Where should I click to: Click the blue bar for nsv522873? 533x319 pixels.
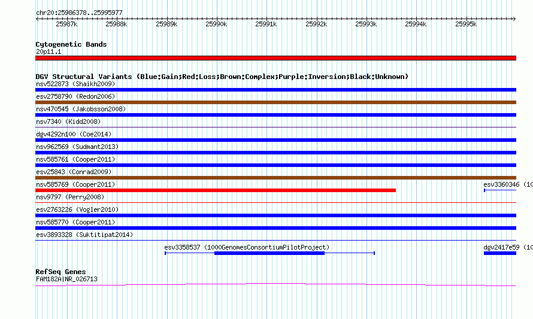[275, 90]
